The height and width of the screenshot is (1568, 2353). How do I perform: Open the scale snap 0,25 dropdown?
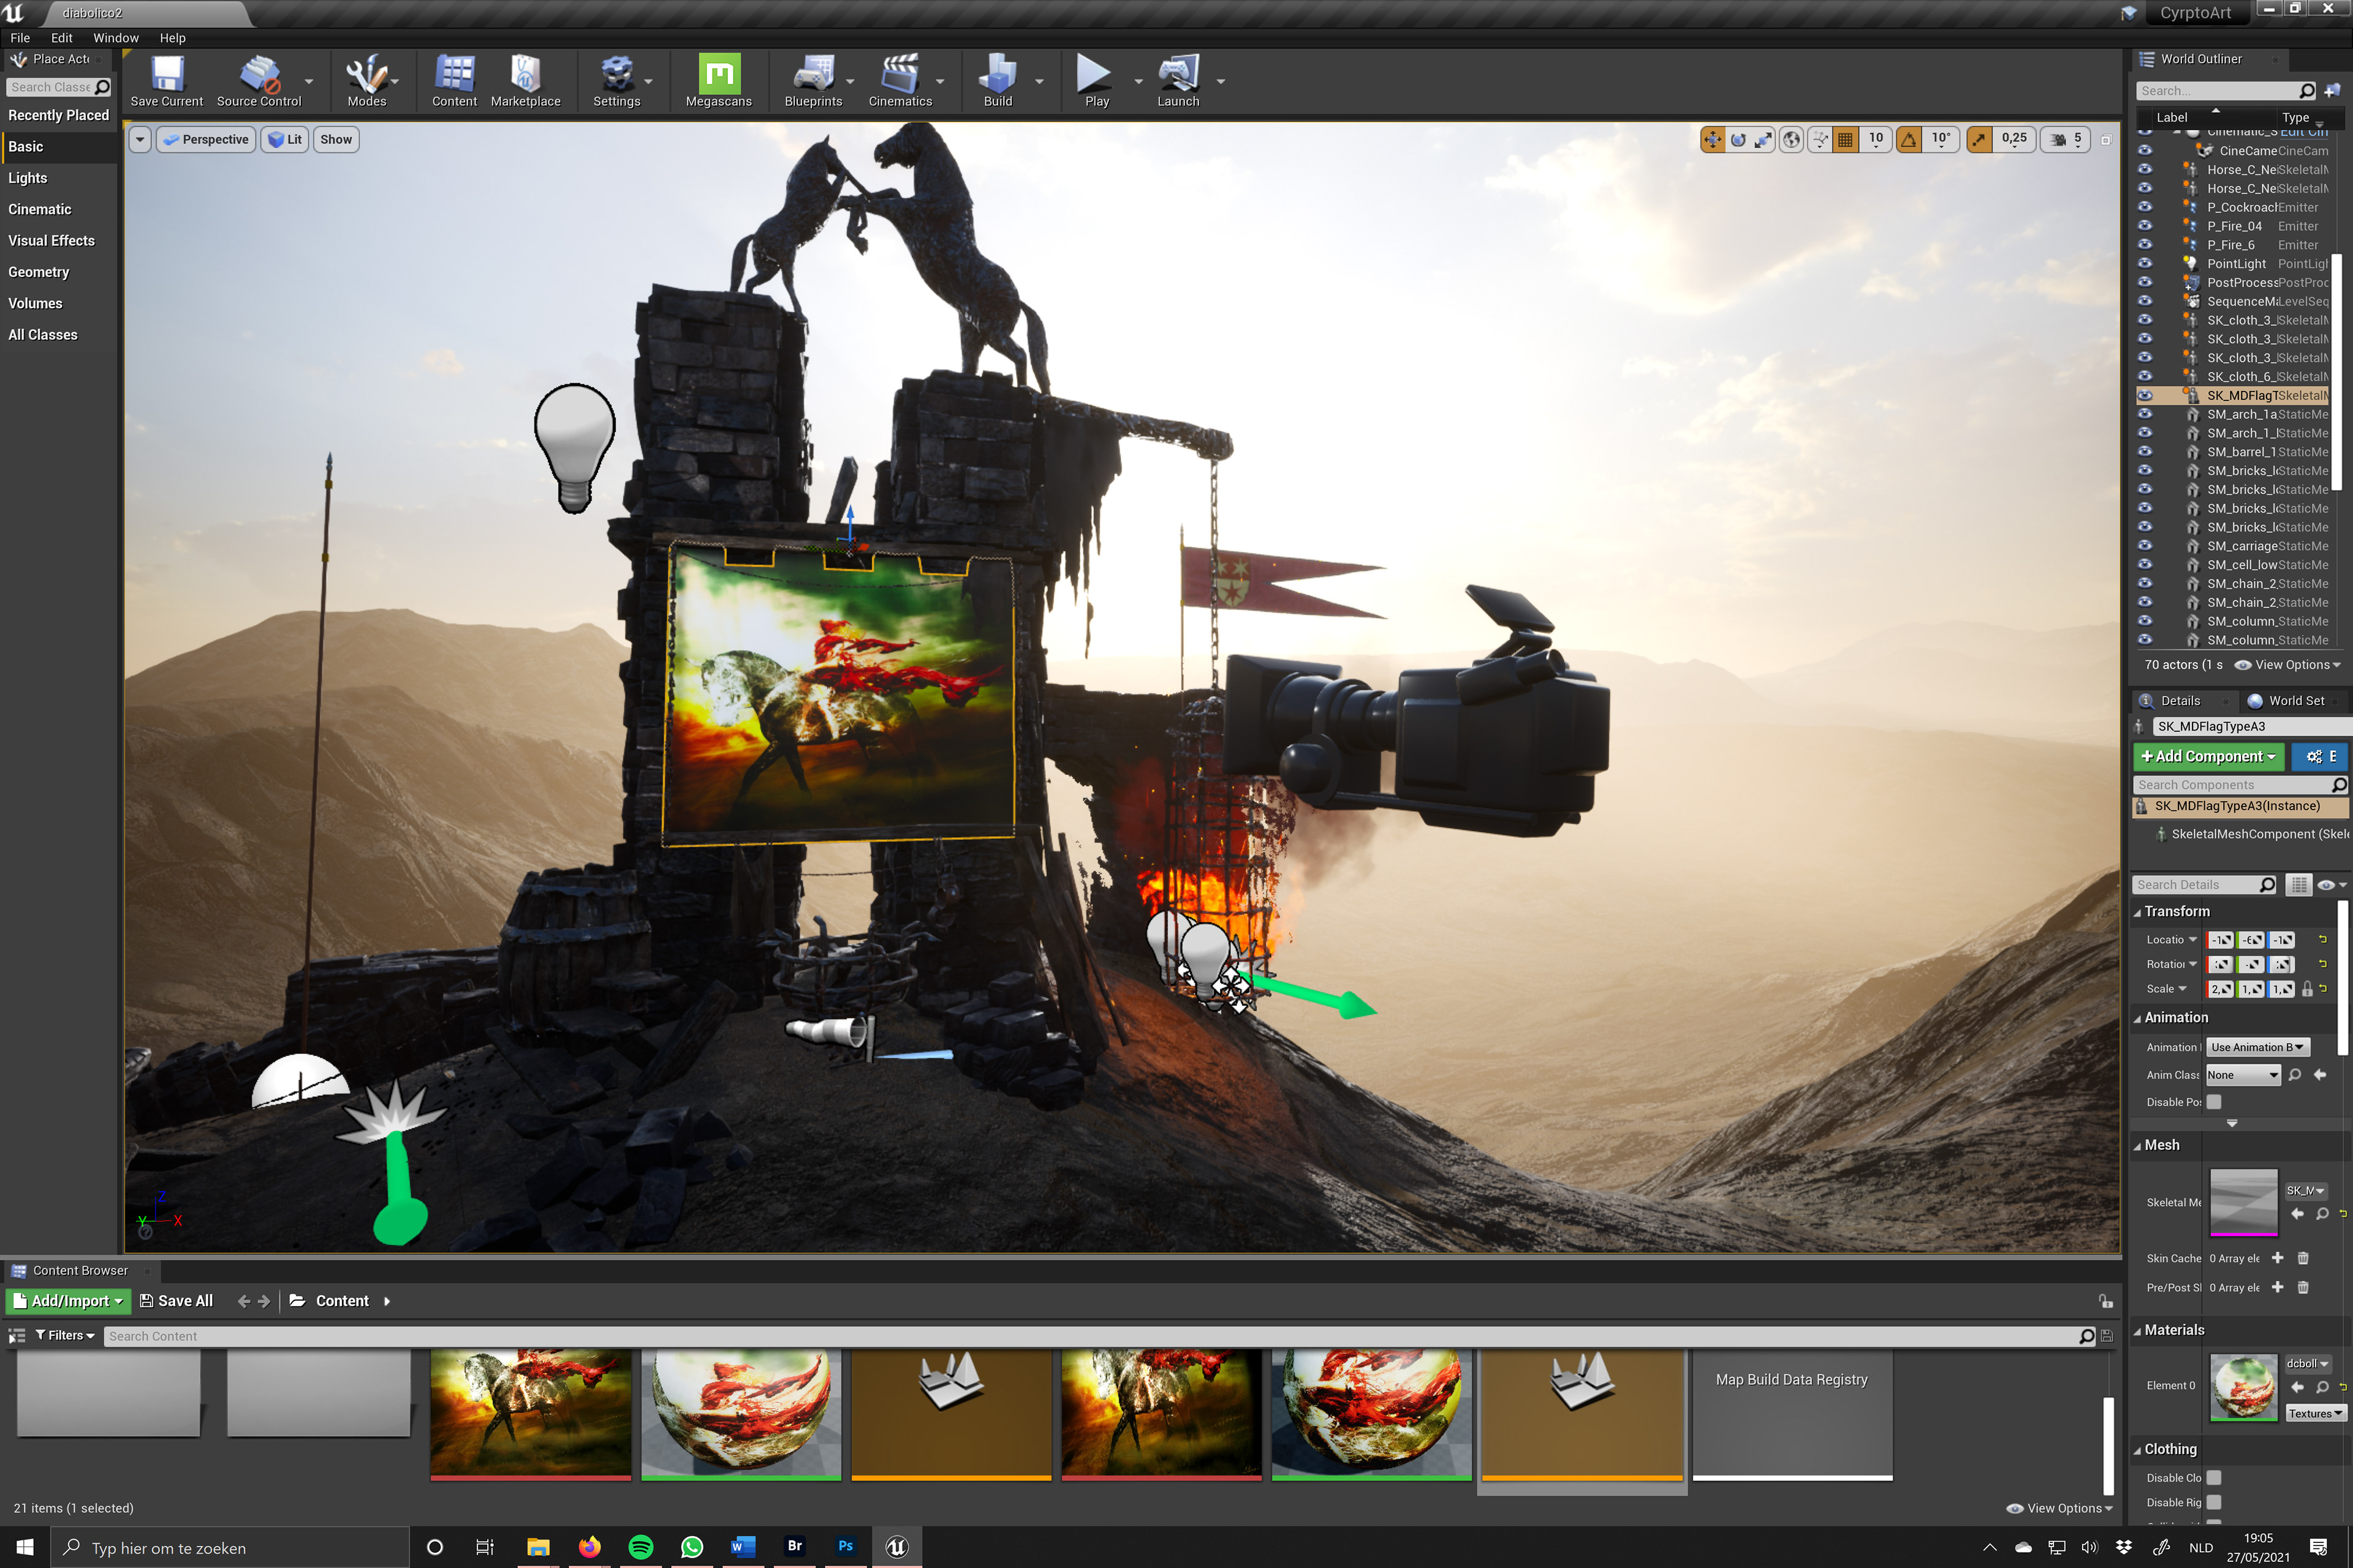click(x=2014, y=140)
